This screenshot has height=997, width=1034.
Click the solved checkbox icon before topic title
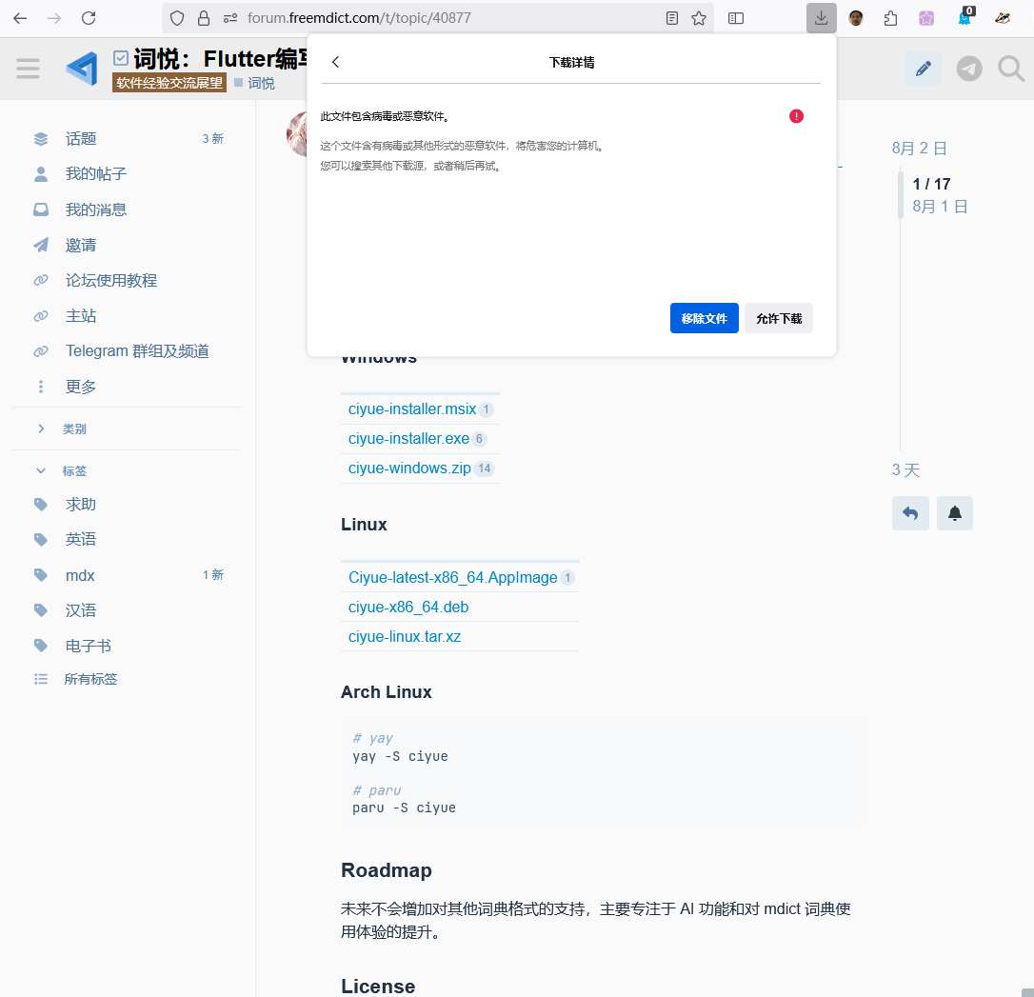tap(121, 59)
